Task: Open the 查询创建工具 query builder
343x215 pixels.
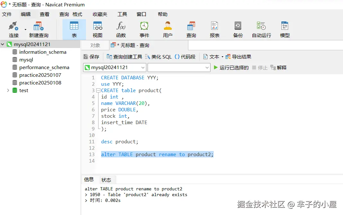Action: click(x=124, y=57)
